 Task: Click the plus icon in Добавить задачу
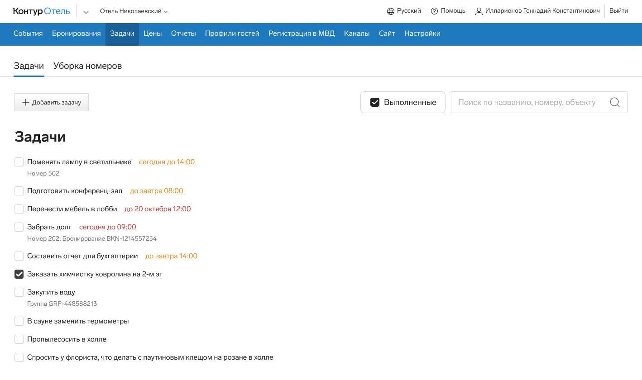pyautogui.click(x=26, y=102)
